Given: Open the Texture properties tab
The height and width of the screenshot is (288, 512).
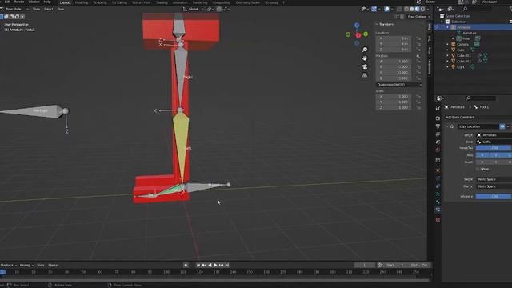Looking at the screenshot, I should point(438,220).
